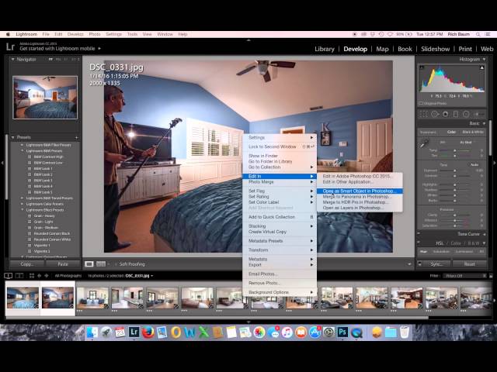Switch to the Library module

(325, 49)
